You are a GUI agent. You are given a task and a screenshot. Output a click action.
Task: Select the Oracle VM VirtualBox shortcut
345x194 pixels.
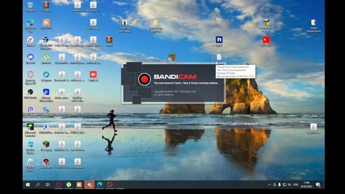tap(46, 43)
